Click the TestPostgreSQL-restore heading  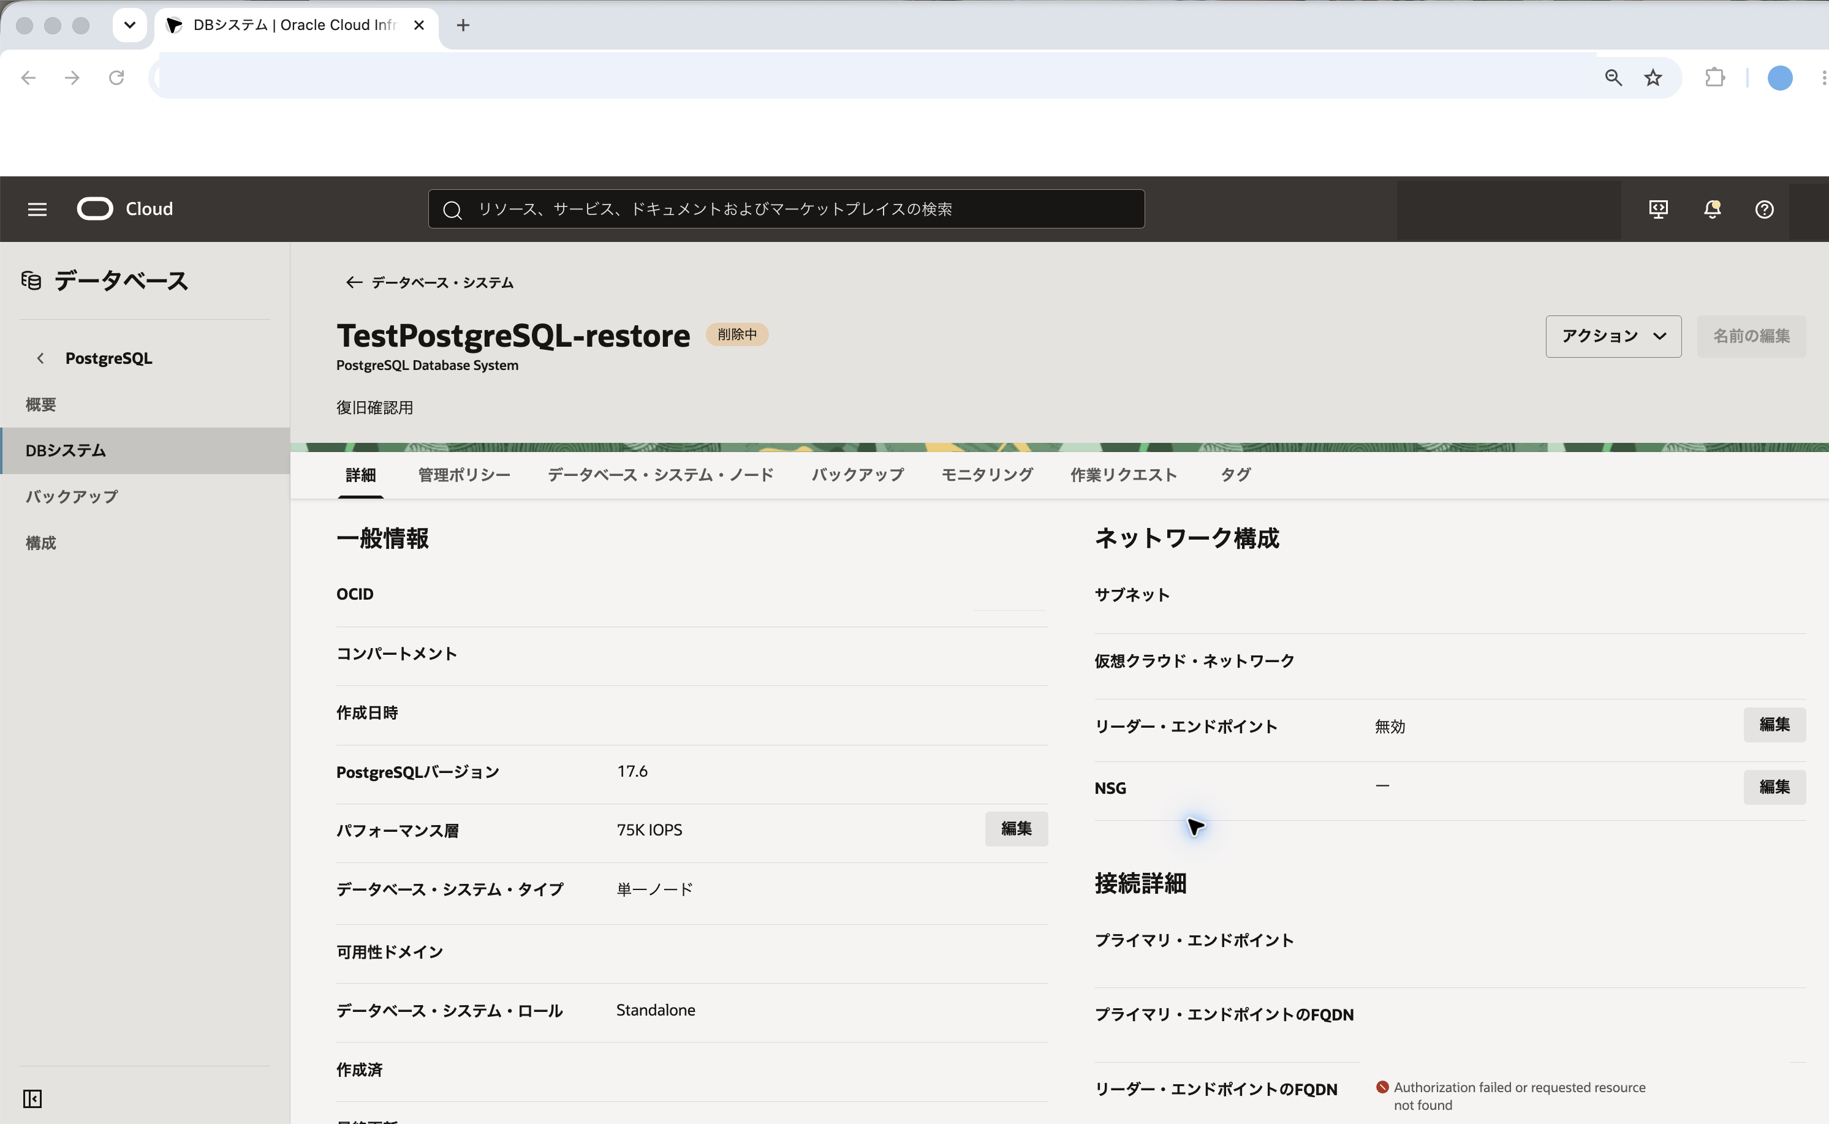513,335
